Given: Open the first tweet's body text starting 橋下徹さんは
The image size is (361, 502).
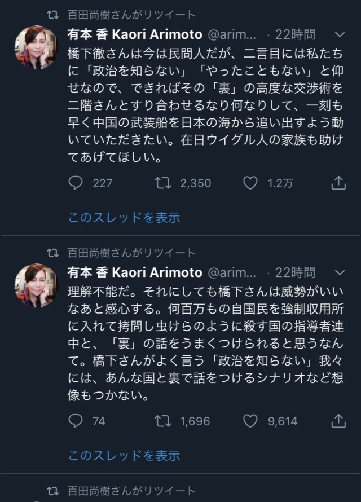Looking at the screenshot, I should pos(205,105).
